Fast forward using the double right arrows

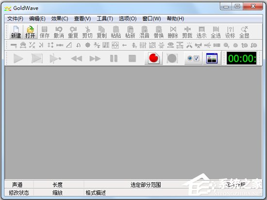coord(95,59)
